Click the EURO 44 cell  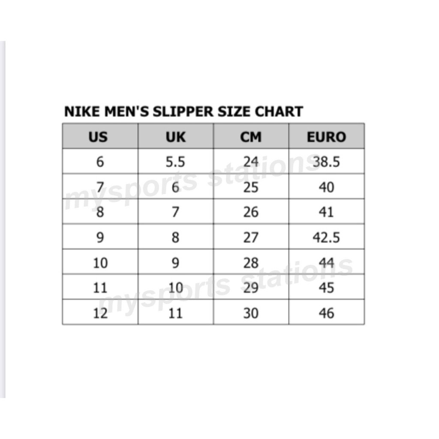326,262
